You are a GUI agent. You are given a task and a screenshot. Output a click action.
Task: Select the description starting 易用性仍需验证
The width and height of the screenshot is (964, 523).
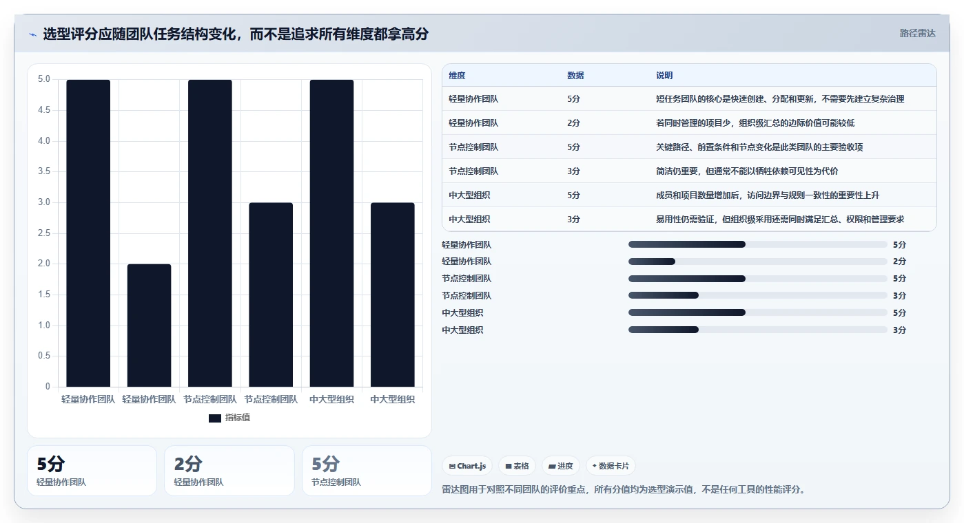[x=780, y=220]
